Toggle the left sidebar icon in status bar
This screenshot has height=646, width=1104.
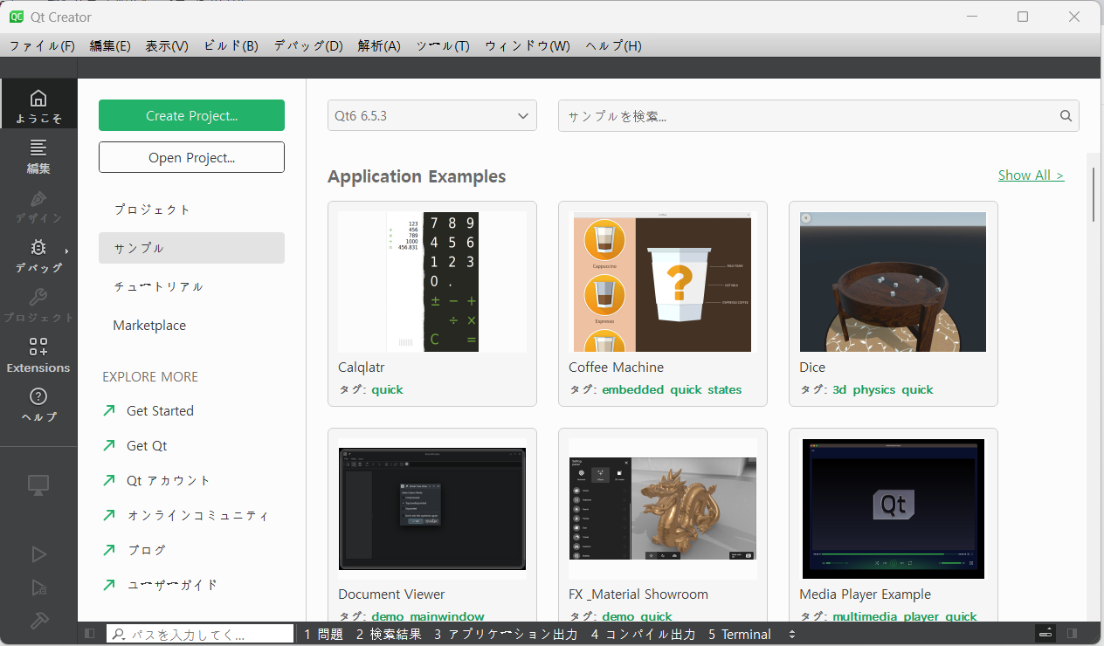point(89,634)
